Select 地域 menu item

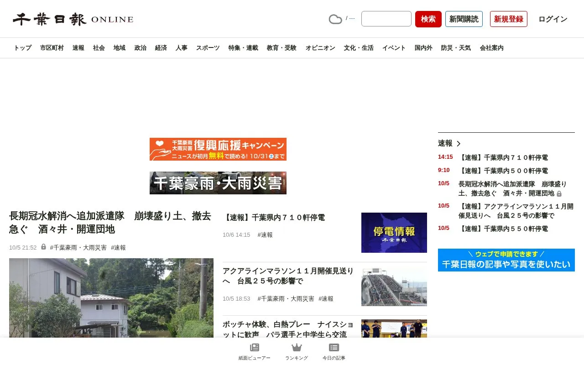coord(120,48)
